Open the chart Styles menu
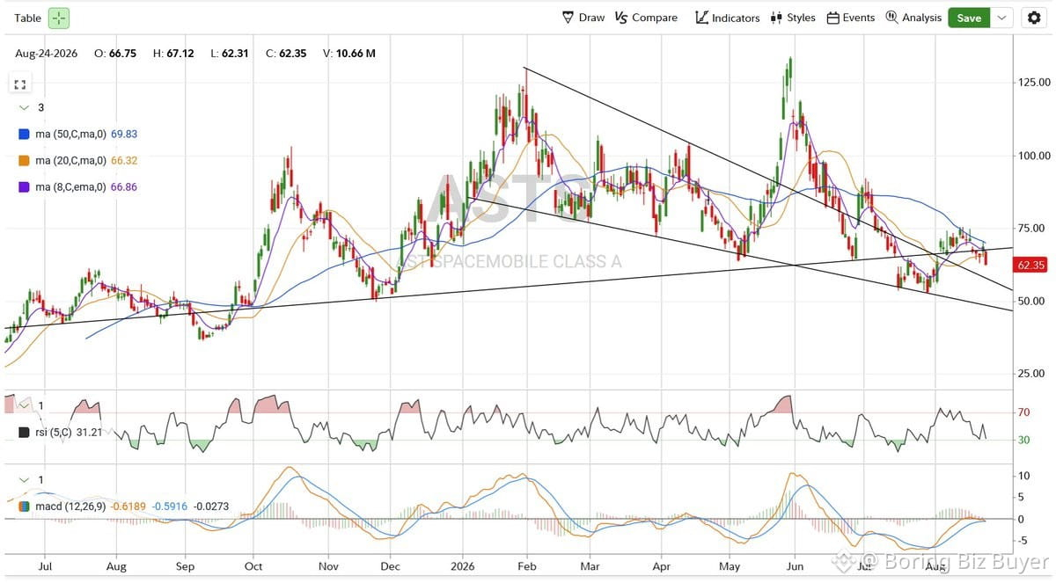Screen dimensions: 1056x583 pos(793,18)
